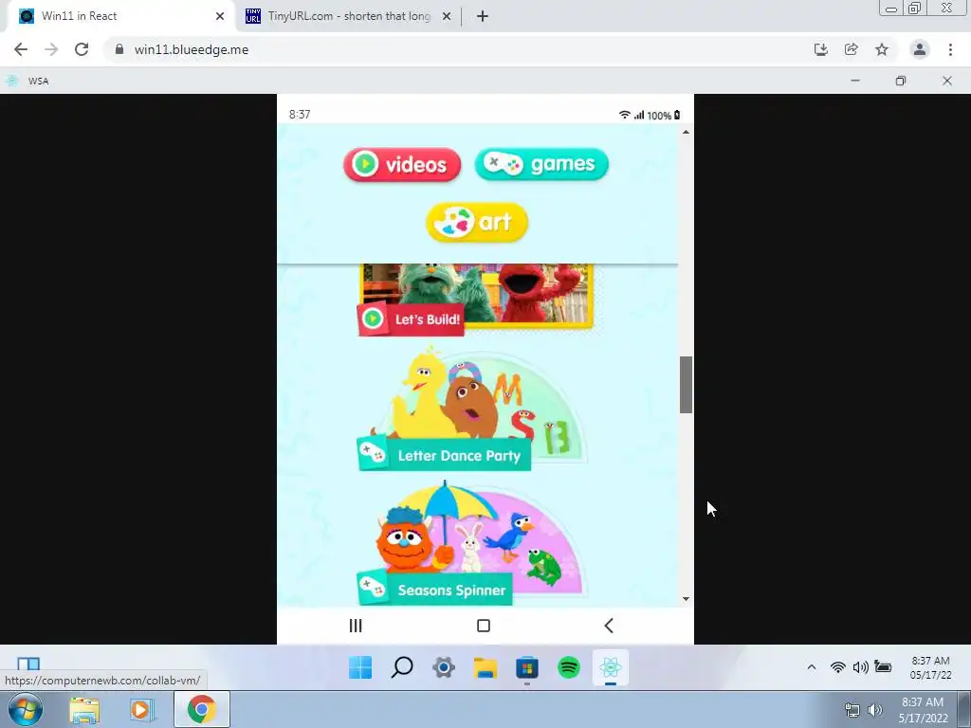971x728 pixels.
Task: Maximize the WSA window
Action: [x=901, y=81]
